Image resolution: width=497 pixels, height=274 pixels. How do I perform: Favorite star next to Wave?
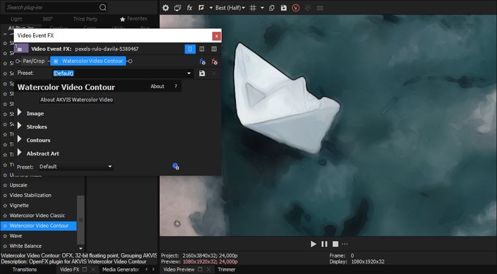(5, 236)
